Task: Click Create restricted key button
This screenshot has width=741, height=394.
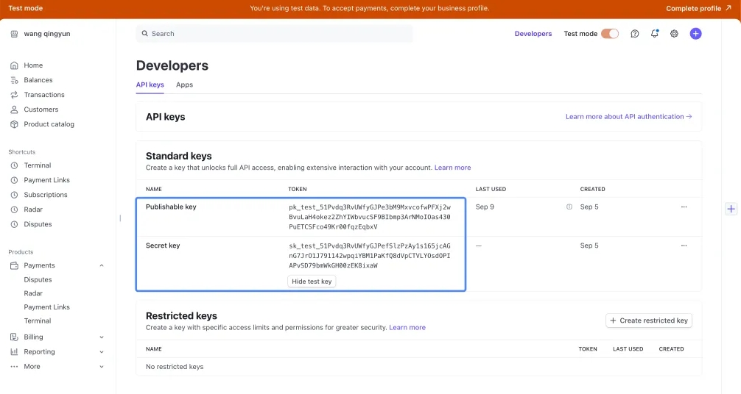Action: (649, 321)
